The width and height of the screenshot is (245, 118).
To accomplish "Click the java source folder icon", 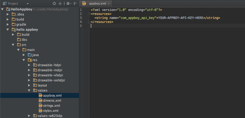I will [x=29, y=55].
